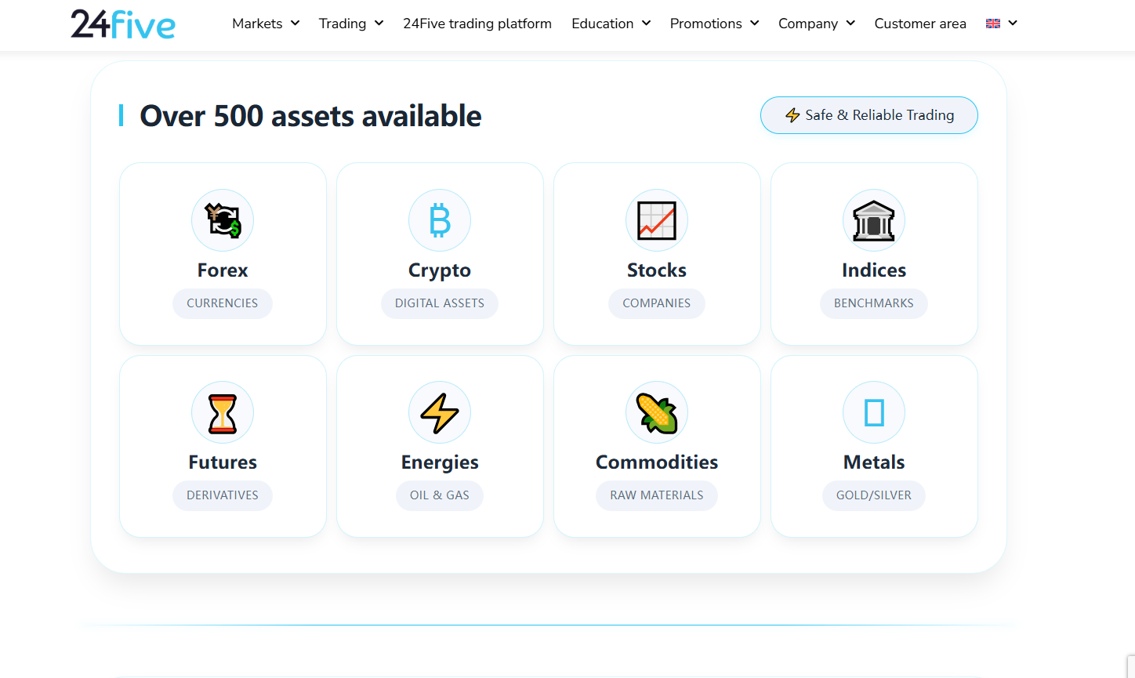Expand the Trading dropdown menu
The width and height of the screenshot is (1135, 678).
pos(351,24)
